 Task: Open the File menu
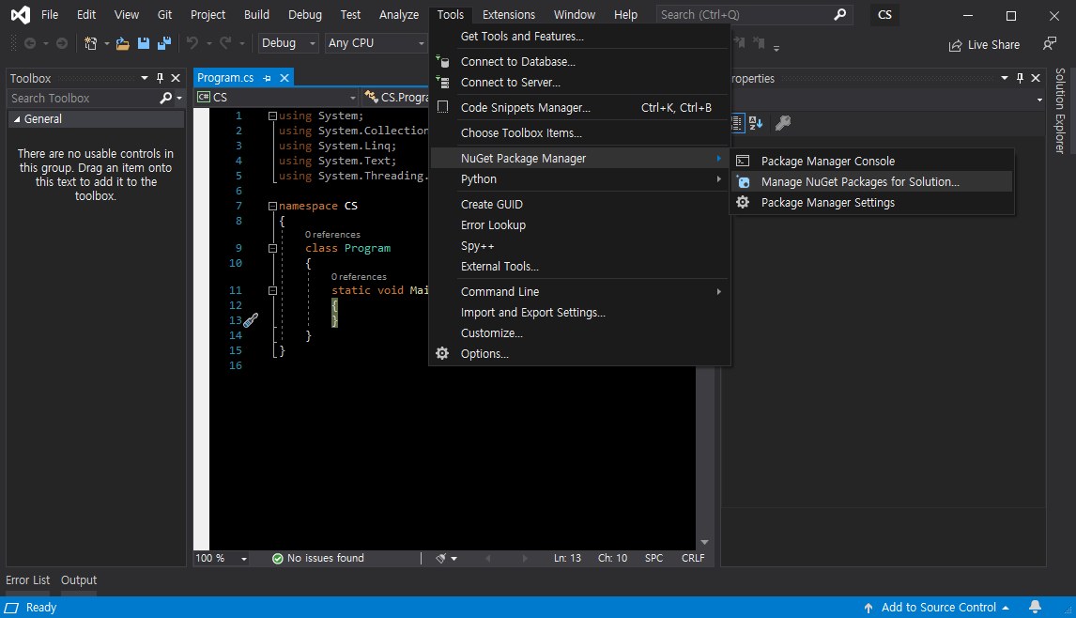coord(50,14)
